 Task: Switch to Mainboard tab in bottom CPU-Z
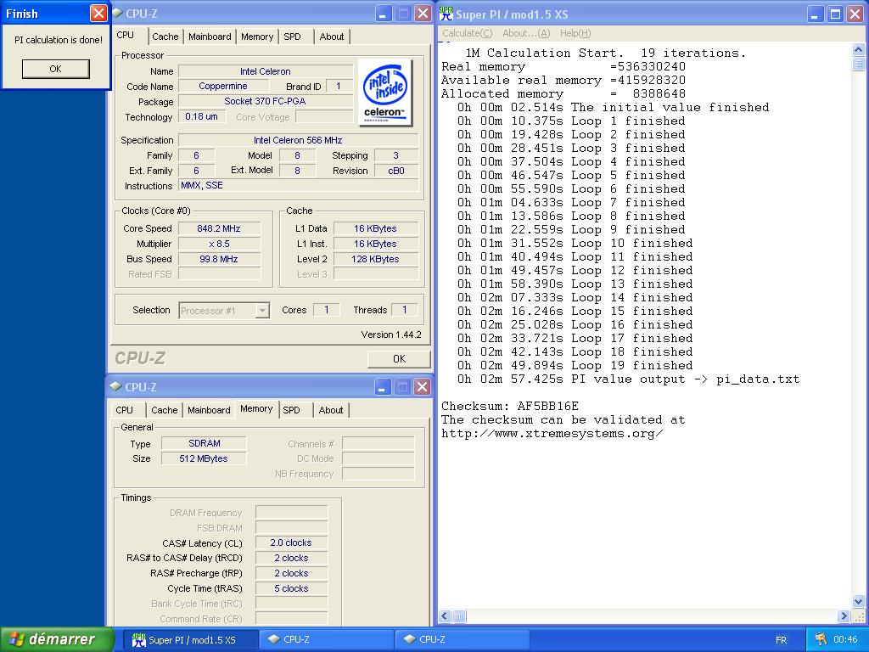click(x=209, y=410)
